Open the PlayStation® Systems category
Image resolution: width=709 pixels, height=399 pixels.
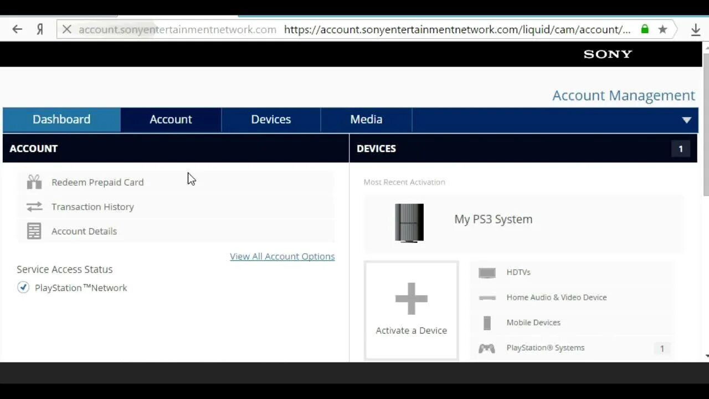572,348
